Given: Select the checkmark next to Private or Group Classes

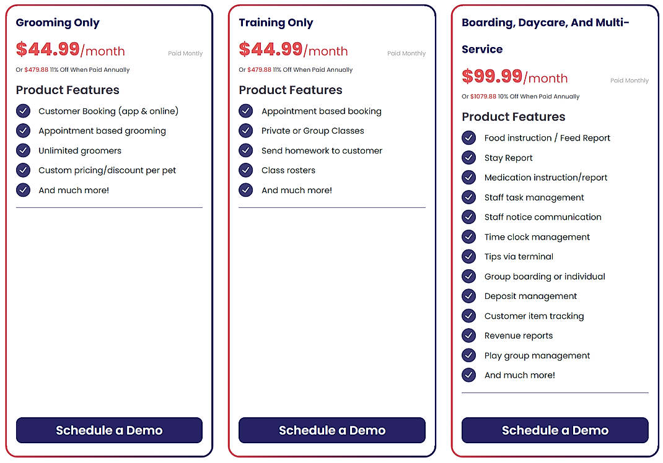Looking at the screenshot, I should [245, 131].
